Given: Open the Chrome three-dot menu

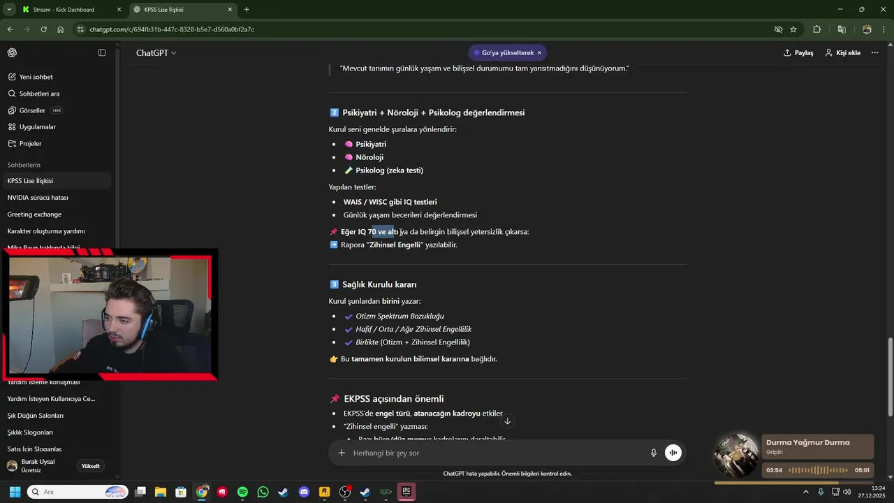Looking at the screenshot, I should [884, 29].
